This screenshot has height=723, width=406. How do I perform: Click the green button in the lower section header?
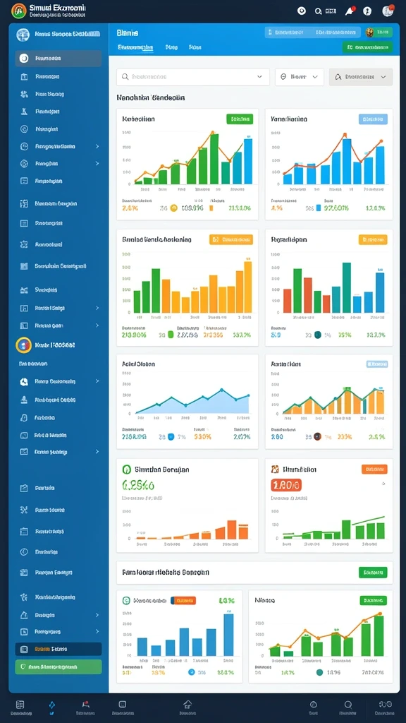373,572
